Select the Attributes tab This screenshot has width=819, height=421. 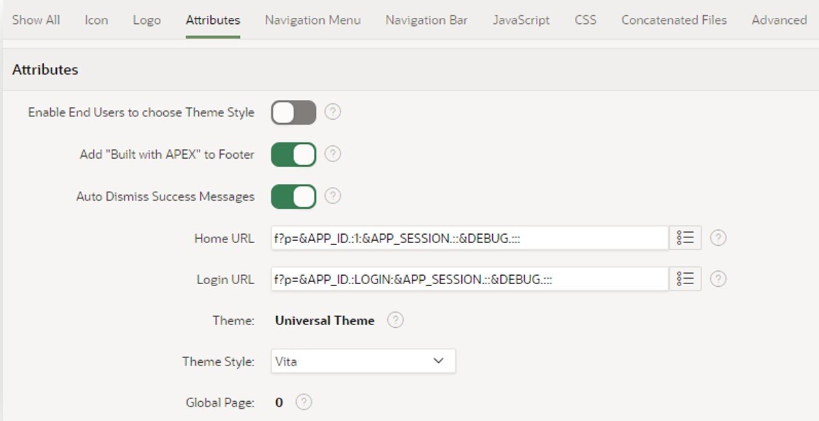(213, 20)
